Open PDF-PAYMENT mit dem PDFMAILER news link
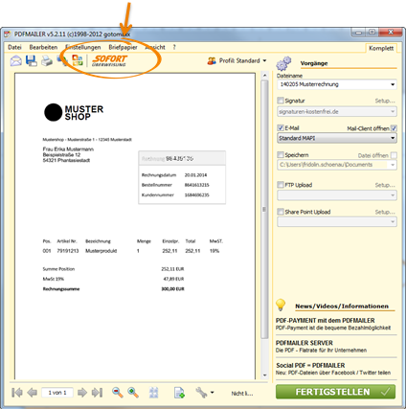The width and height of the screenshot is (406, 409). pyautogui.click(x=325, y=320)
